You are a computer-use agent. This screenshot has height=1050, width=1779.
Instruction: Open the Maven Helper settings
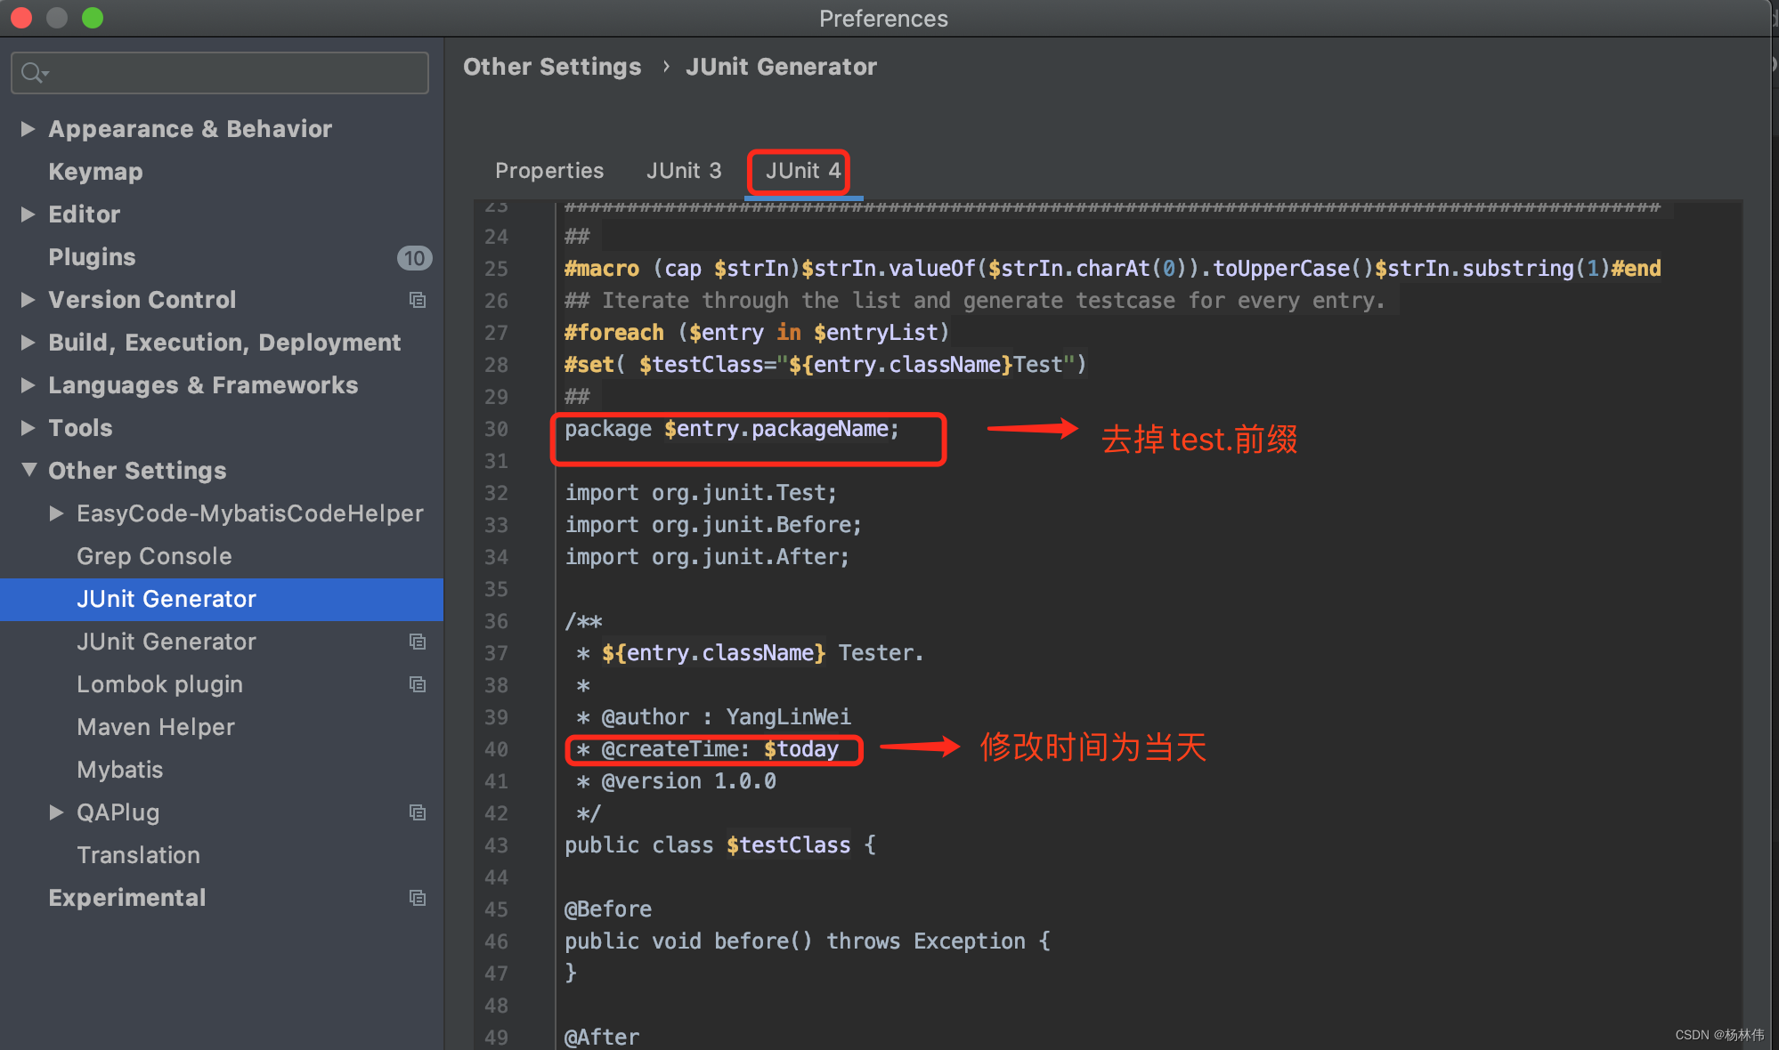click(x=156, y=727)
